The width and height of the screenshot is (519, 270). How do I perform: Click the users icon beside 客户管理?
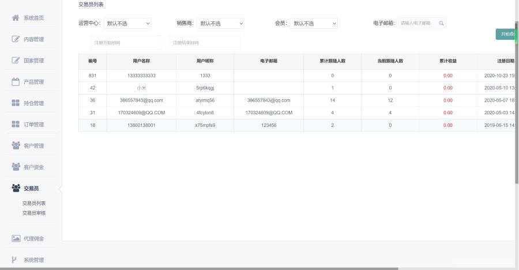click(x=16, y=145)
